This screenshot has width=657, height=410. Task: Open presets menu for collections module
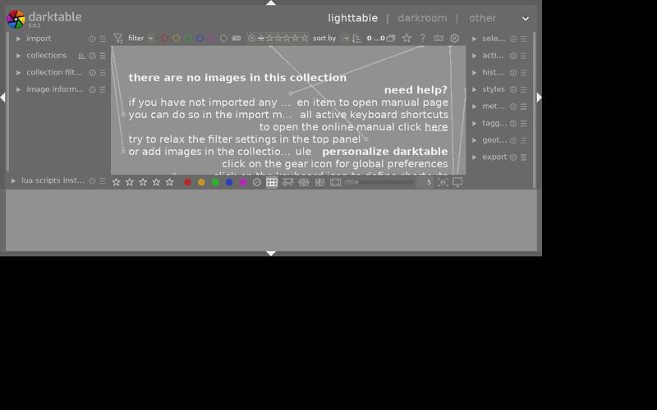103,56
